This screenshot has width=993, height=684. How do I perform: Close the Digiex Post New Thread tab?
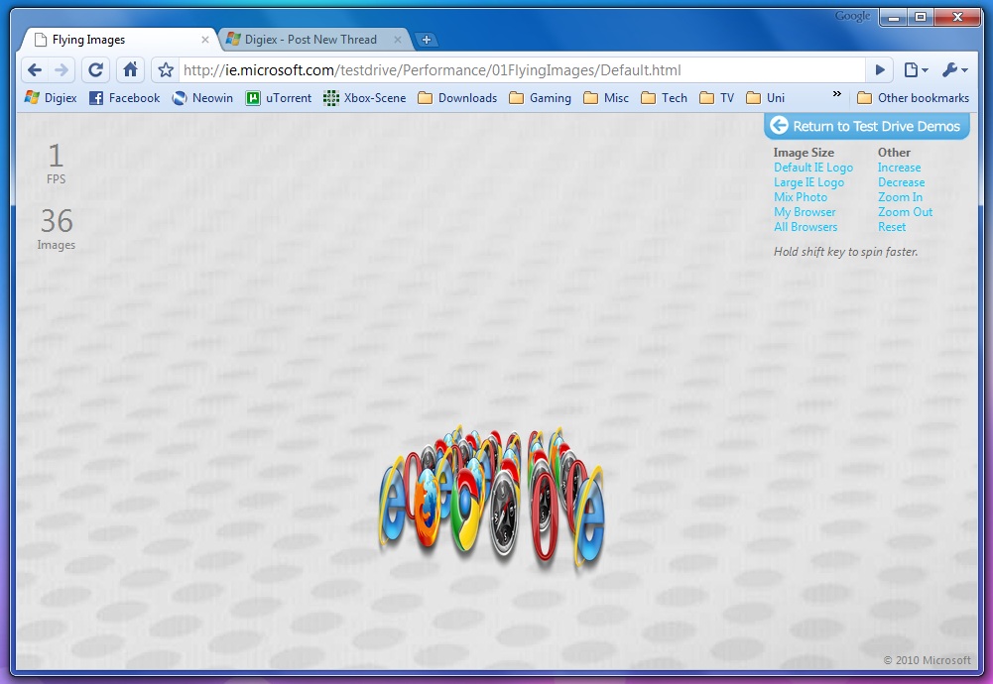pos(398,40)
